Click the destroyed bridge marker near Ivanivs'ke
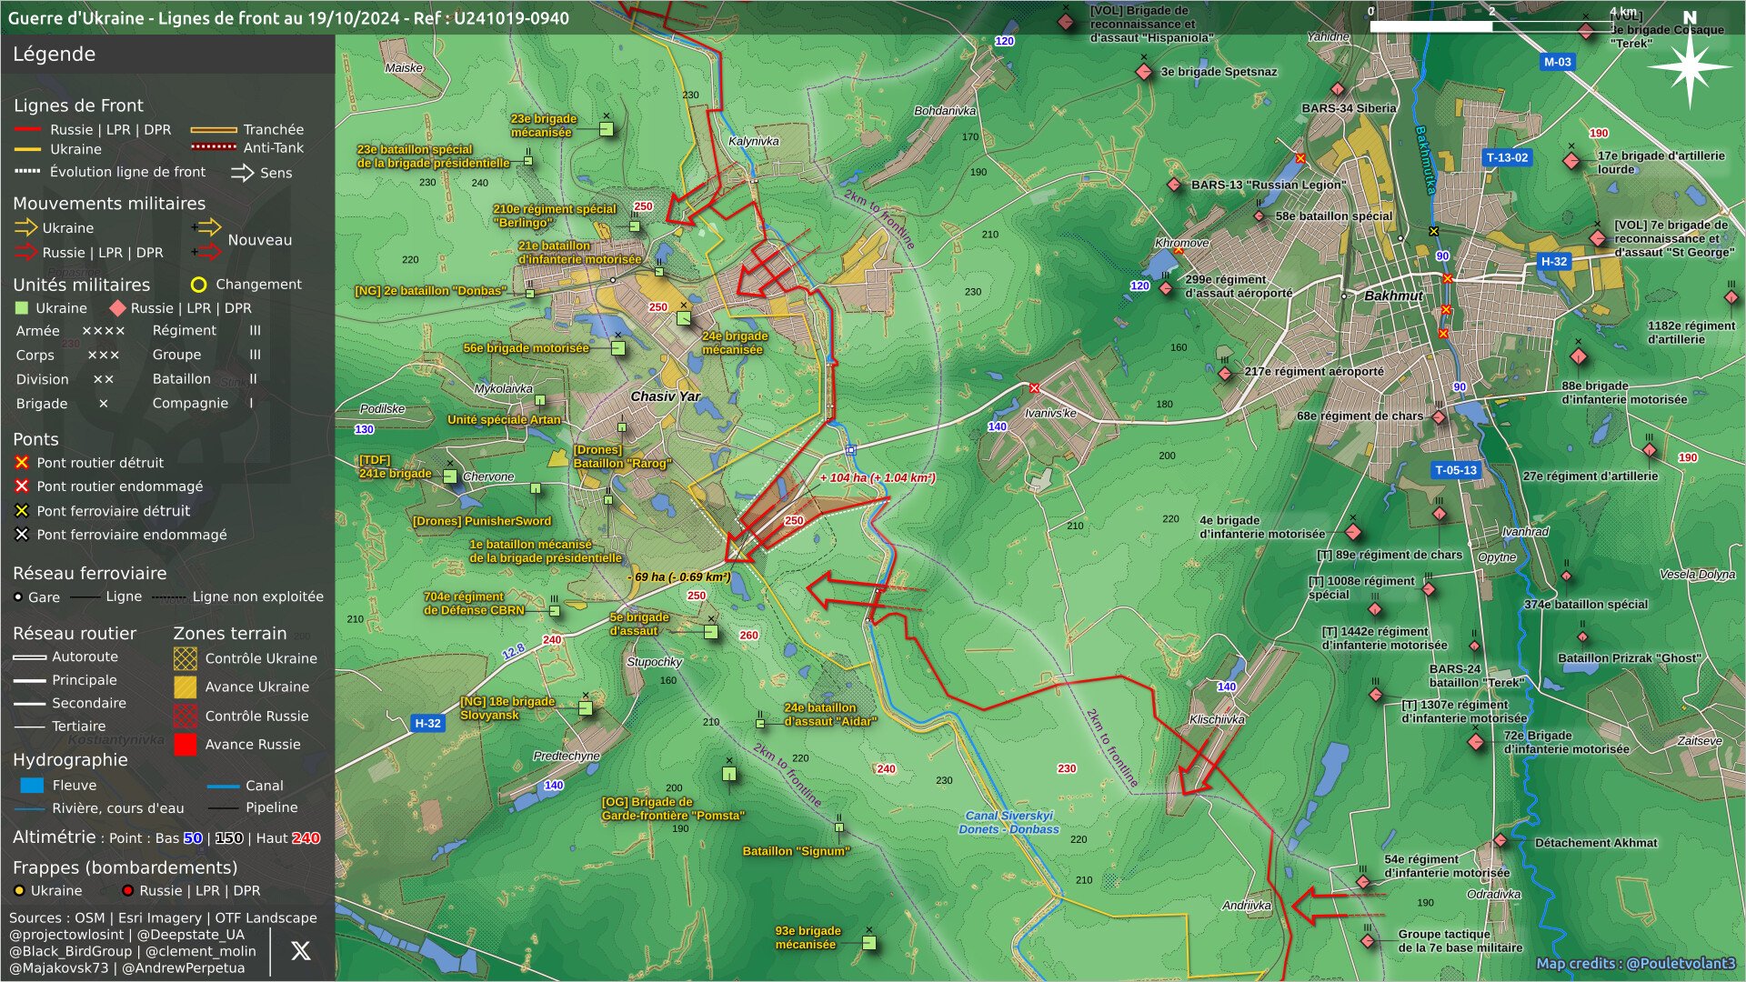Viewport: 1746px width, 982px height. coord(1034,388)
